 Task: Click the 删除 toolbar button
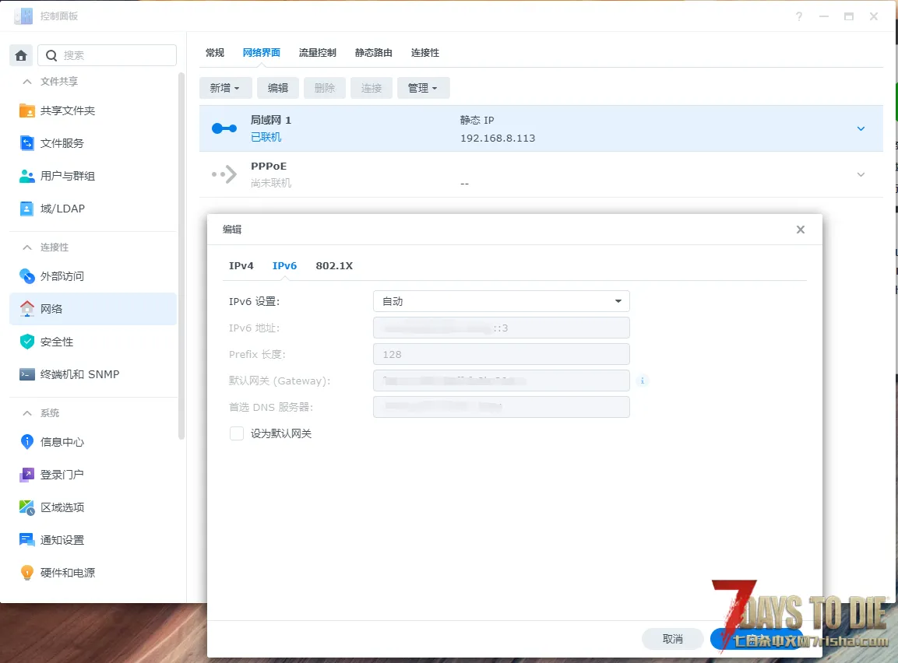(325, 88)
